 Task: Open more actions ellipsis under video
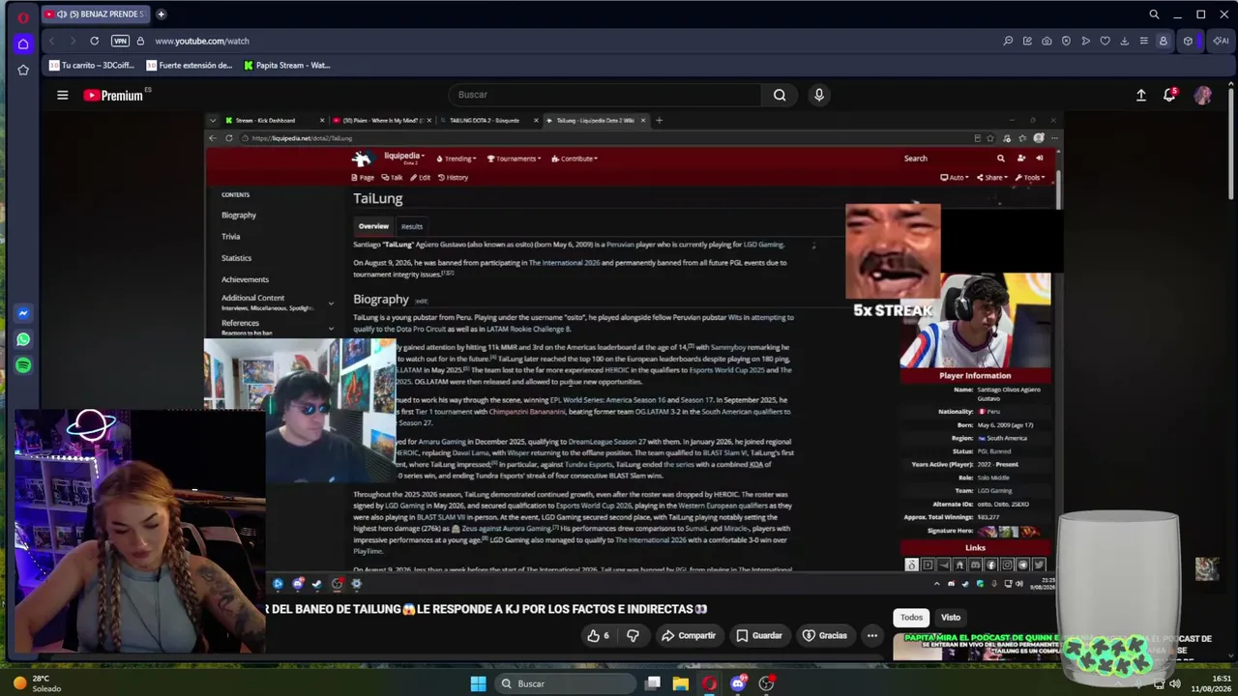[x=872, y=635]
